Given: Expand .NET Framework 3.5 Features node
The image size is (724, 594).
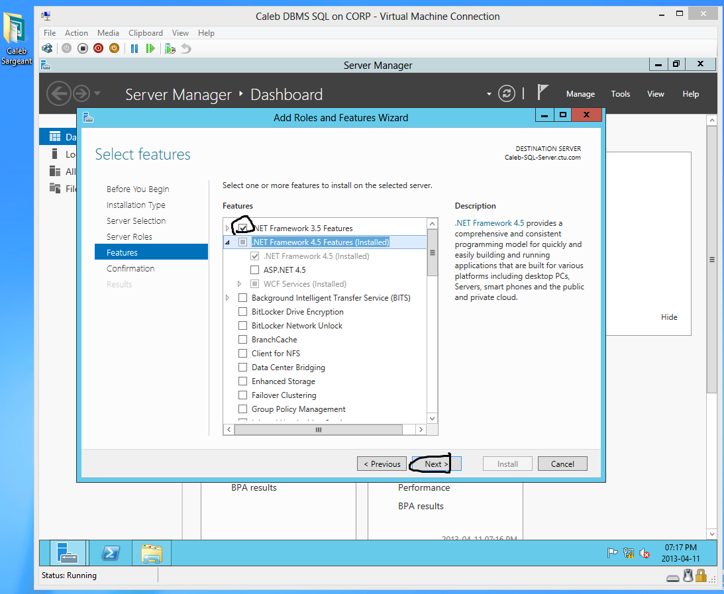Looking at the screenshot, I should click(228, 228).
